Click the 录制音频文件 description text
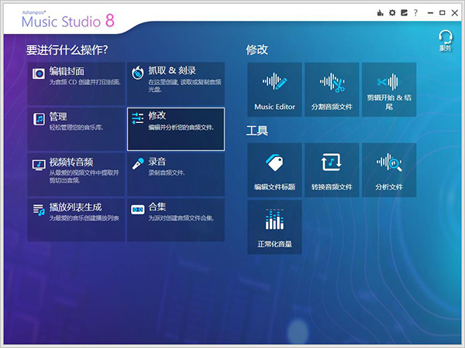 click(167, 172)
